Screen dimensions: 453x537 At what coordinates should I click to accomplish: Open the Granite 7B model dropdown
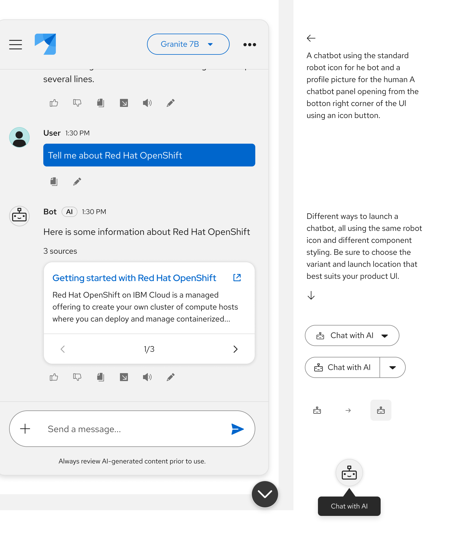[188, 44]
